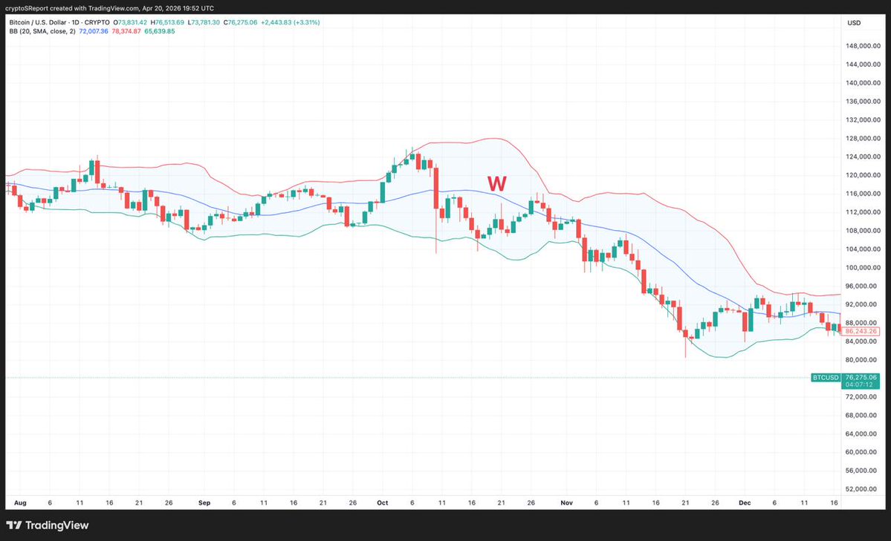Click the Dec label on the time axis
Viewport: 891px width, 541px height.
[745, 503]
